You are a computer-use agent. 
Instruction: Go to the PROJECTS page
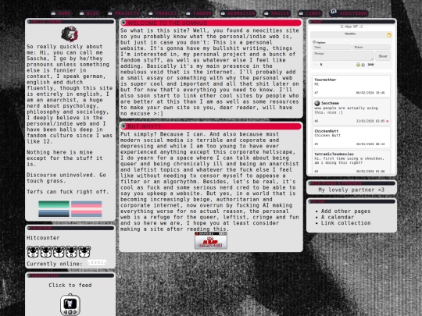[124, 13]
